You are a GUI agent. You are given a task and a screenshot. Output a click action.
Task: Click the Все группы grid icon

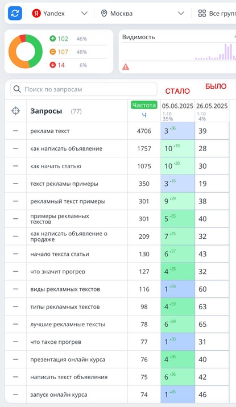202,13
